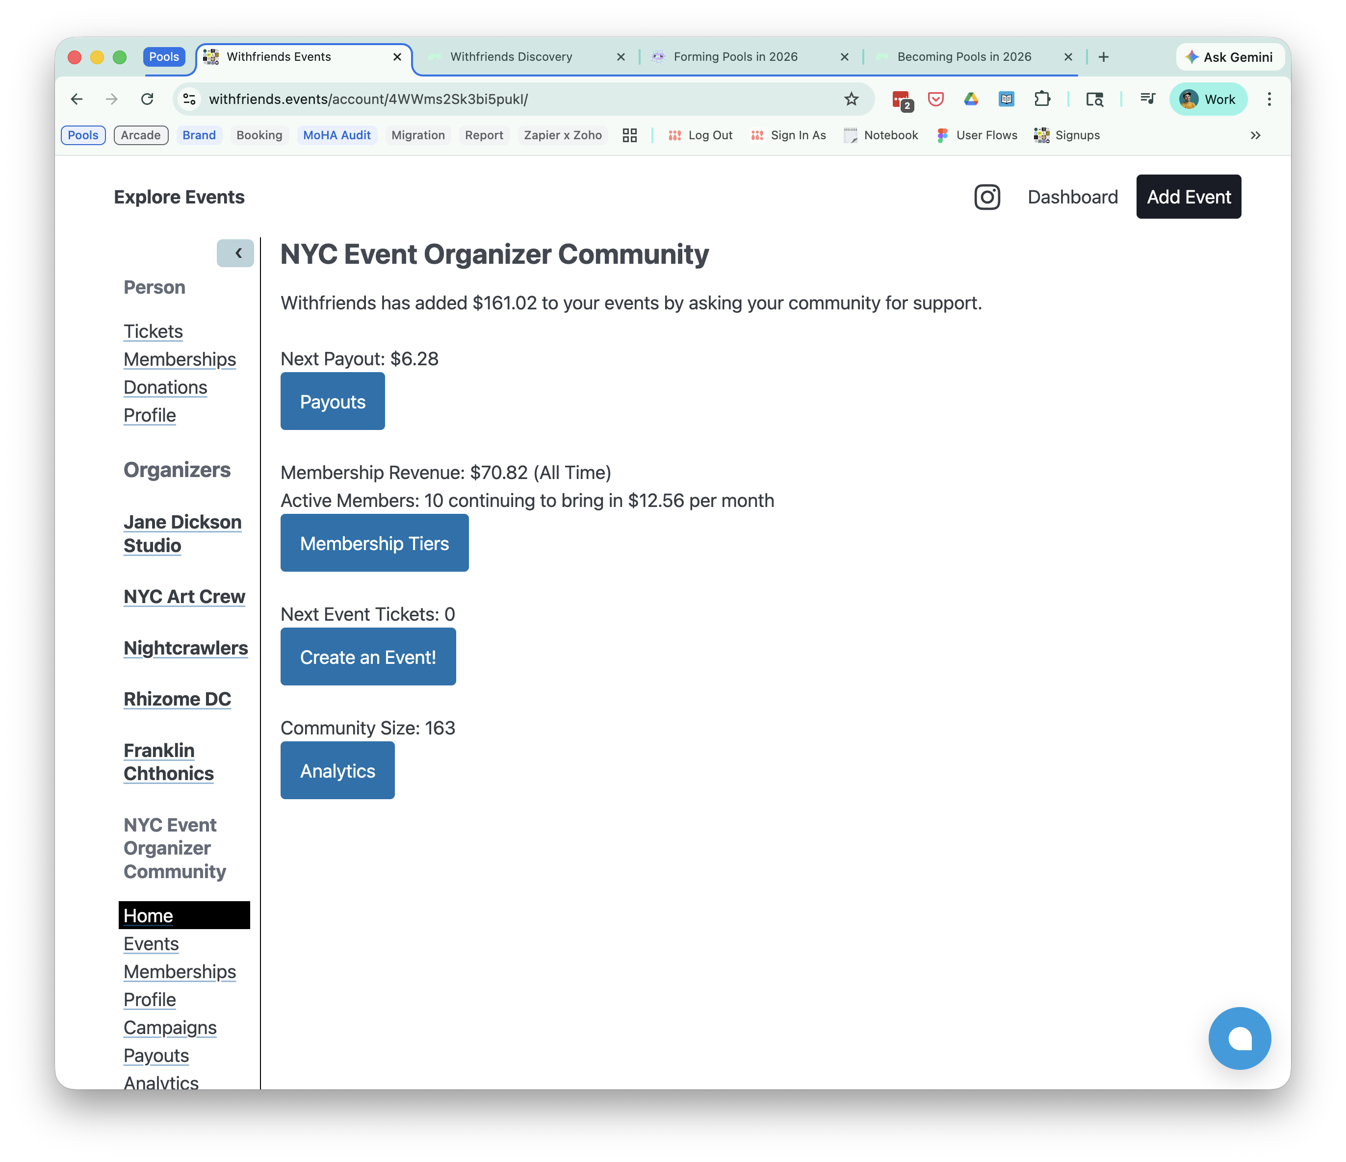Click the Sign In As bookmark

(788, 135)
